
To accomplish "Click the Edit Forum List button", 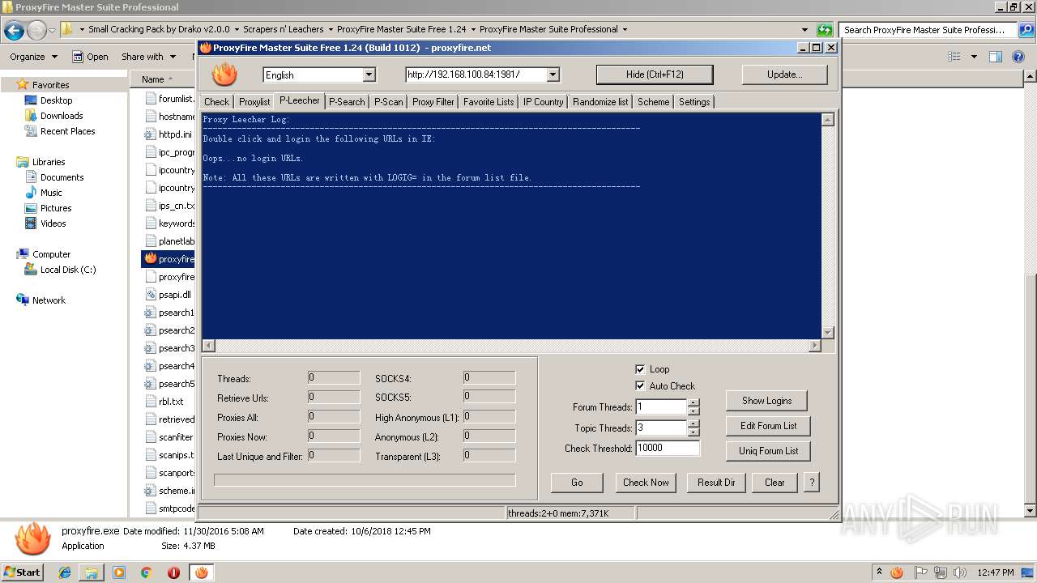I will tap(768, 426).
